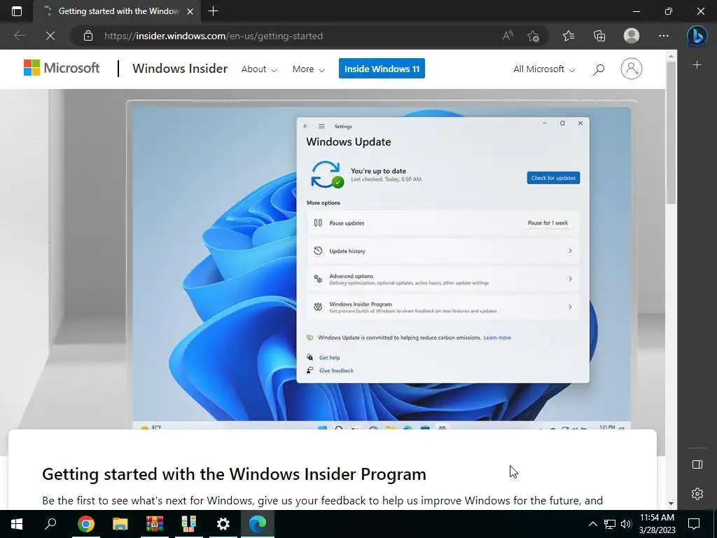Viewport: 717px width, 538px height.
Task: Open tab actions menu icon
Action: tap(17, 11)
